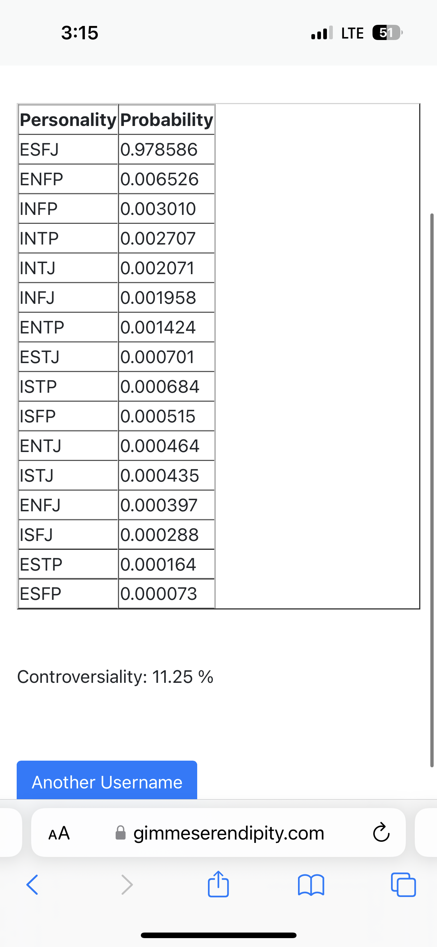The image size is (437, 947).
Task: Select the ENFP personality cell
Action: tap(68, 179)
